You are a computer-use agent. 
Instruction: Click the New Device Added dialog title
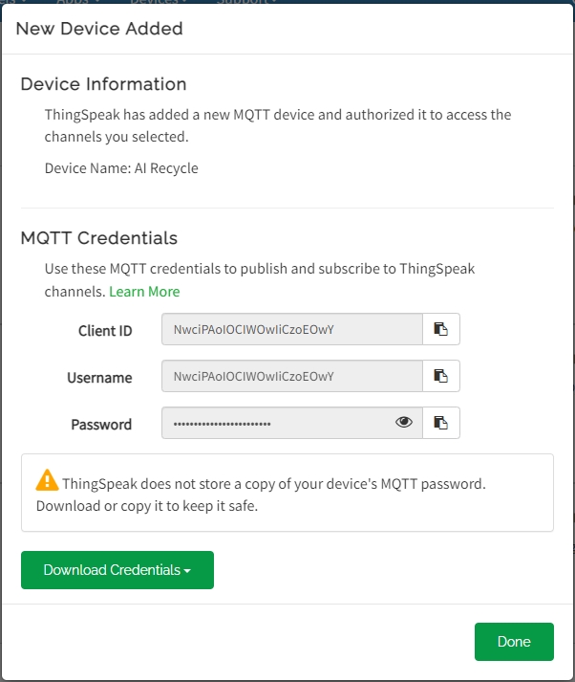(x=99, y=29)
